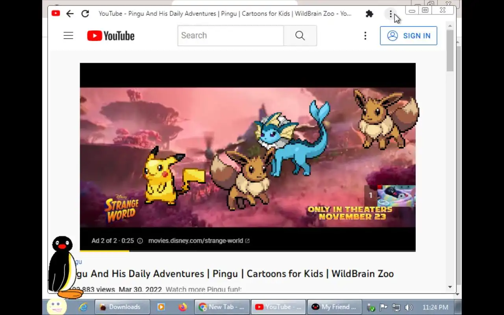
Task: Switch to the My Friend taskbar window
Action: [x=334, y=307]
